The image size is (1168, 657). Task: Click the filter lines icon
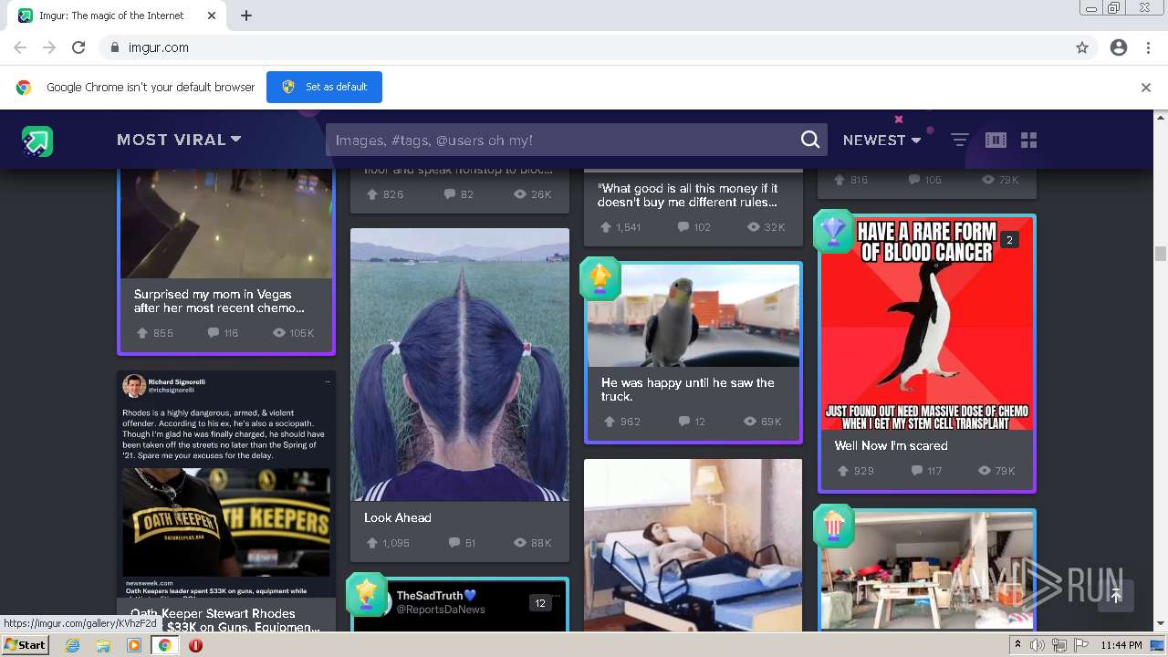point(960,140)
